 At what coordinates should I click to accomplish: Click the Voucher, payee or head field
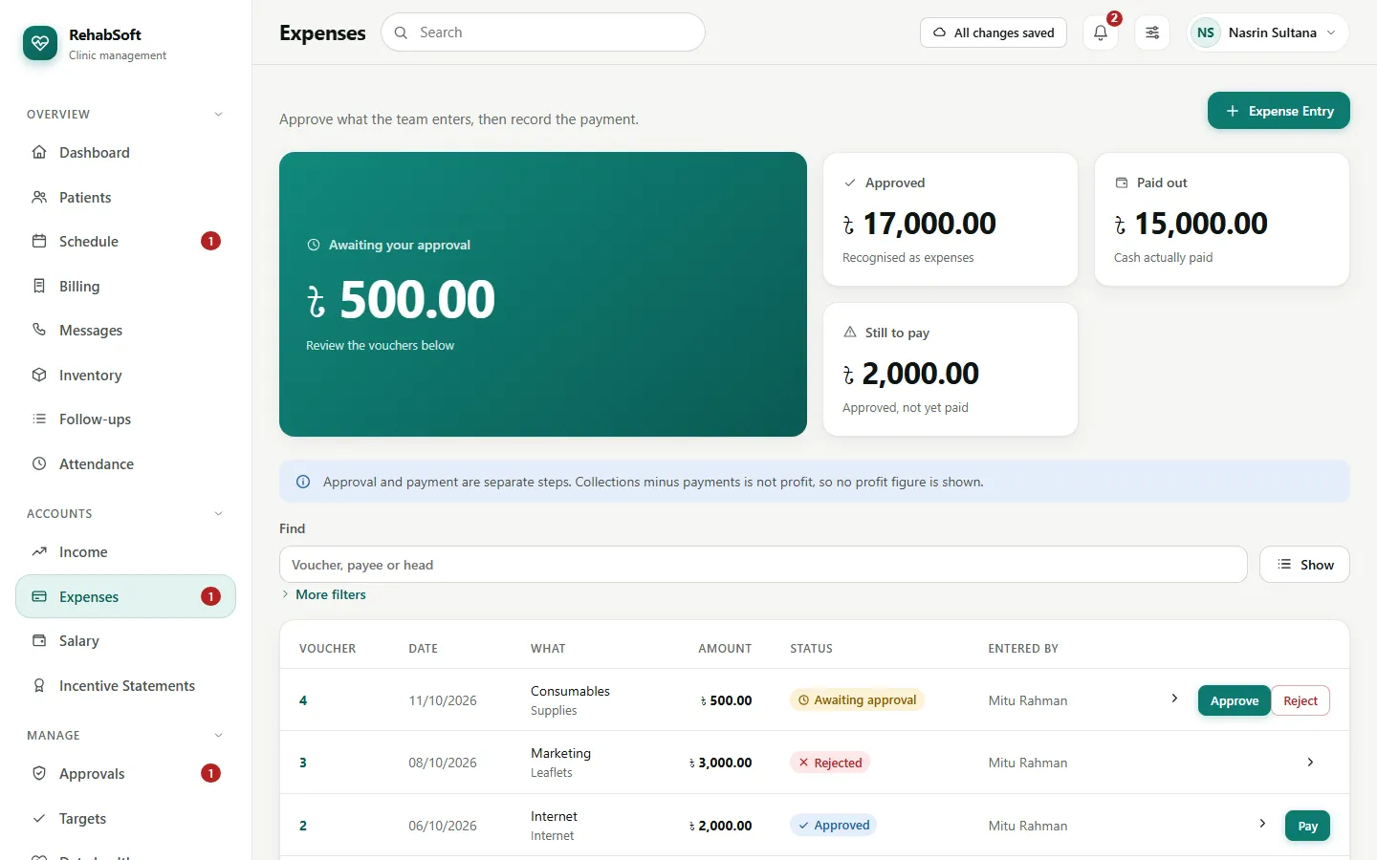pyautogui.click(x=763, y=565)
